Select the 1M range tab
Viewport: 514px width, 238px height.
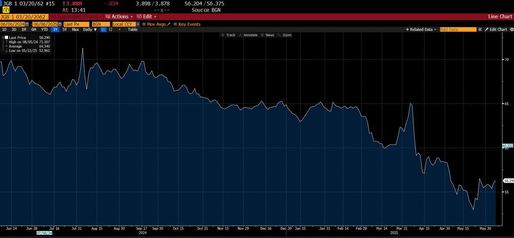(x=24, y=29)
